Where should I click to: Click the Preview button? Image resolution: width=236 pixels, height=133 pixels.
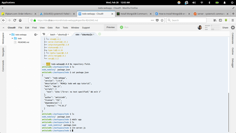(110, 27)
